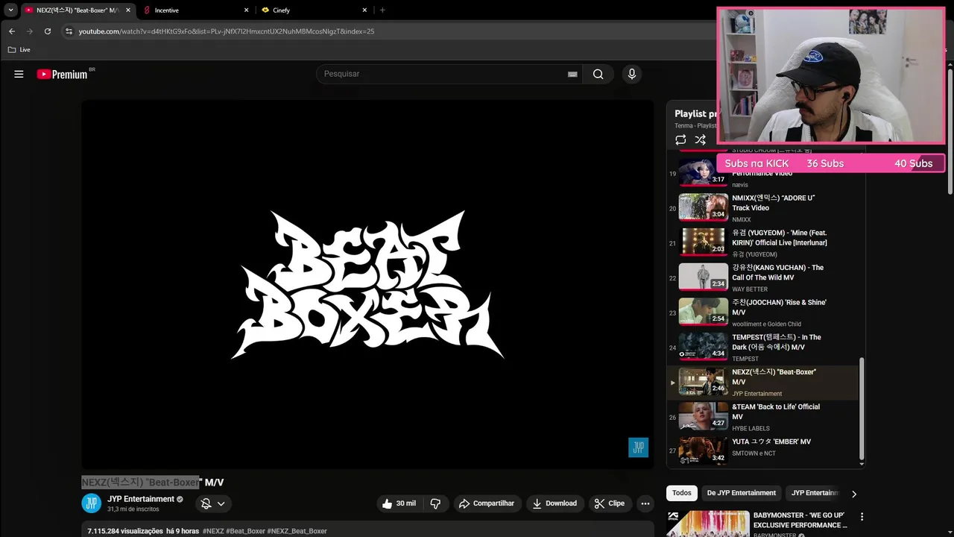Open BABYMONSTER WE GO UP recommended thumbnail
Image resolution: width=954 pixels, height=537 pixels.
[x=708, y=524]
